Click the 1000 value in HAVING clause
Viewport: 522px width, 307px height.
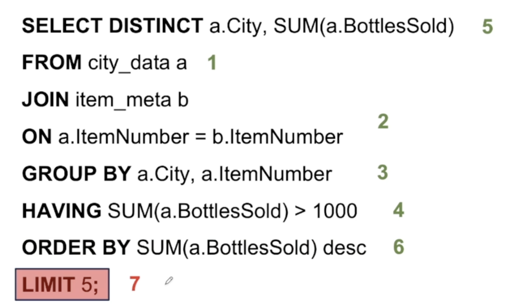tap(335, 211)
